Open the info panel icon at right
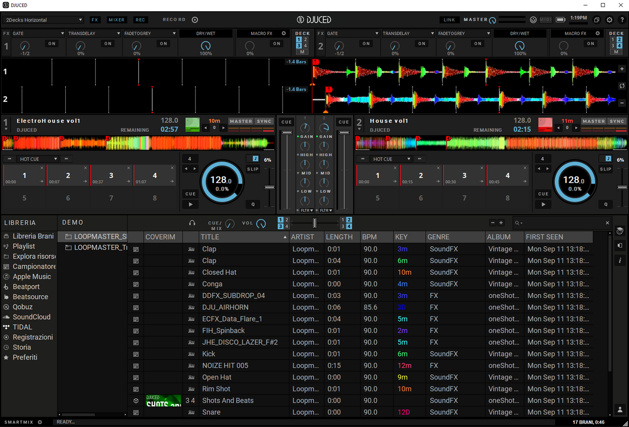The width and height of the screenshot is (629, 427). tap(620, 260)
